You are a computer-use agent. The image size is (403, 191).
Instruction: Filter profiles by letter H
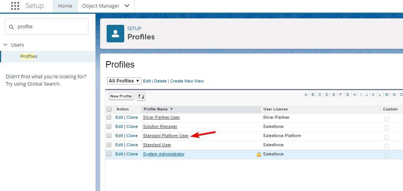coord(354,95)
